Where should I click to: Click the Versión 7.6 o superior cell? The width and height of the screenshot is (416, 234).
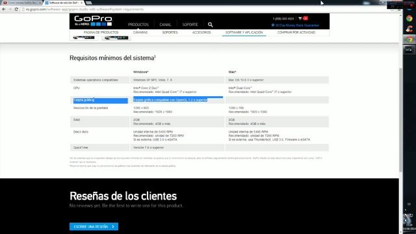click(148, 148)
